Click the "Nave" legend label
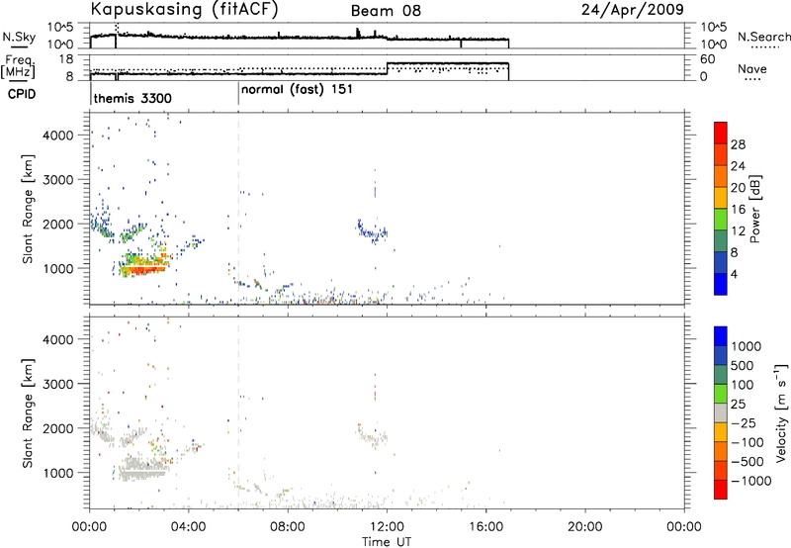Viewport: 791px width, 548px height. tap(752, 68)
